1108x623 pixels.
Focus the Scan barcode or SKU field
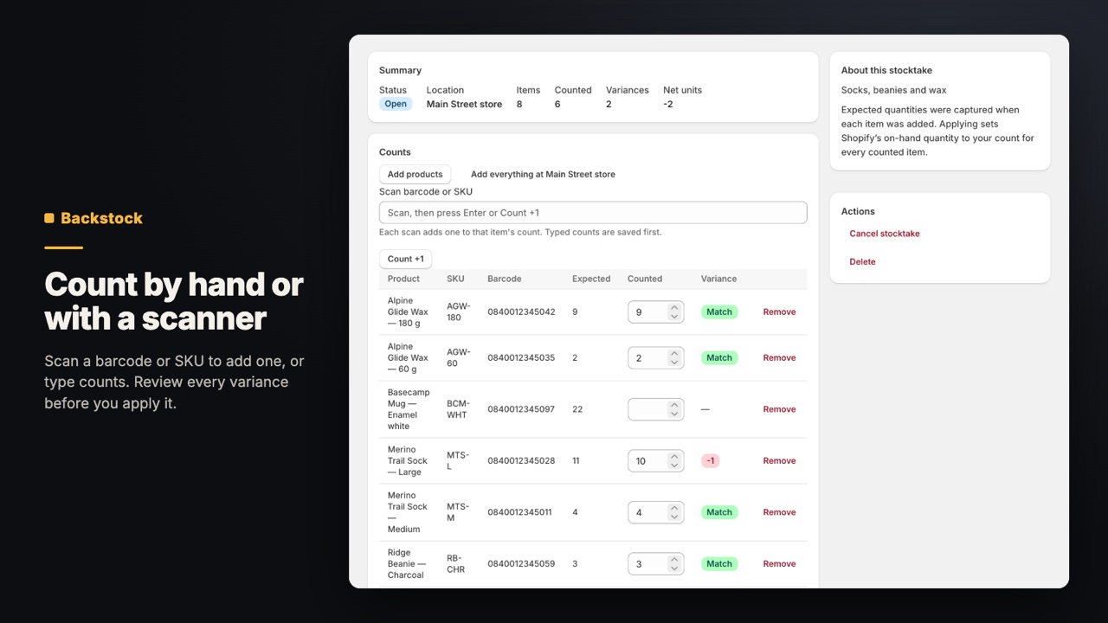point(593,213)
